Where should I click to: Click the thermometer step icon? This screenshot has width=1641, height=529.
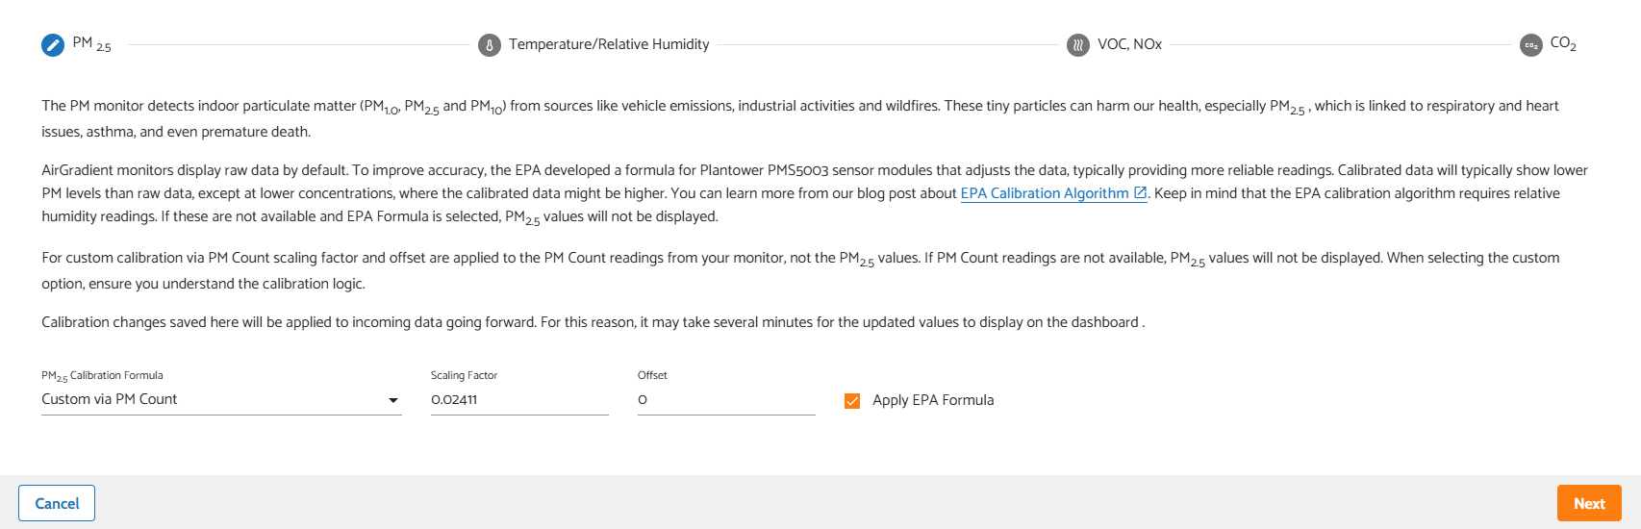click(x=490, y=45)
